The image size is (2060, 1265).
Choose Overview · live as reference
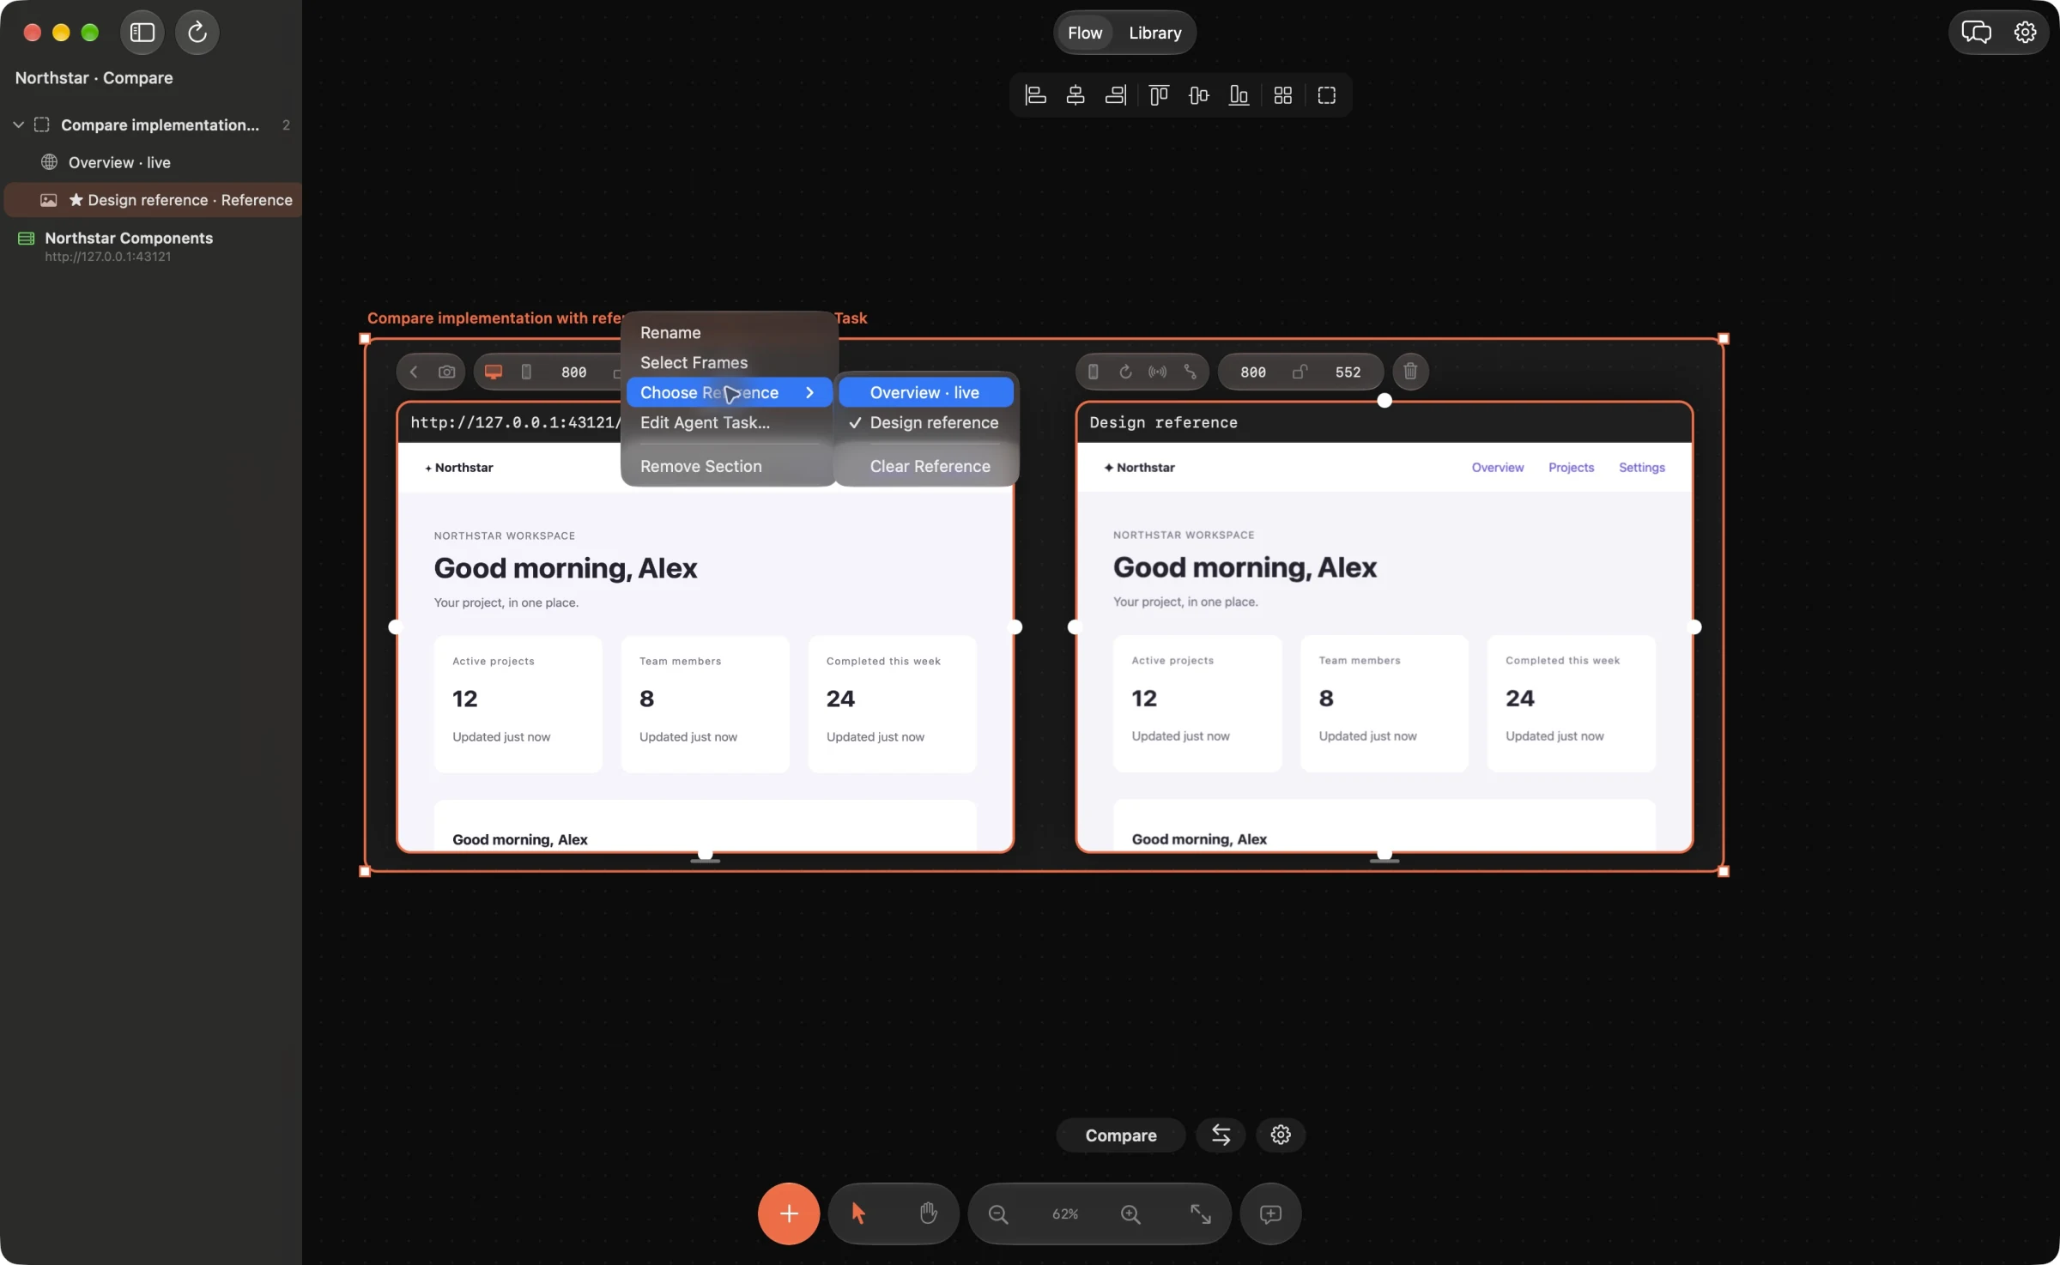tap(926, 392)
